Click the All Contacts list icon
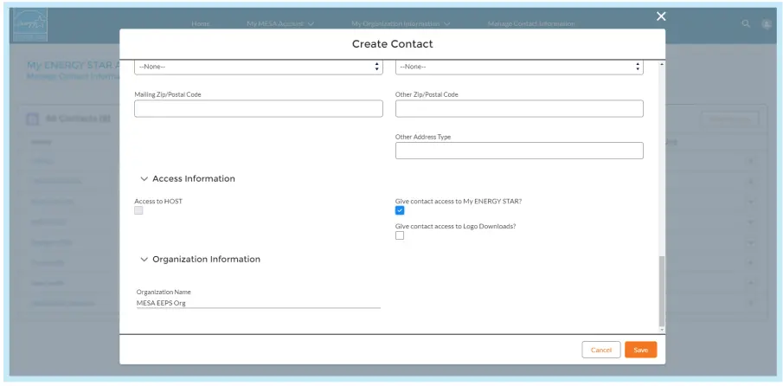Viewport: 783px width, 386px height. (x=35, y=119)
